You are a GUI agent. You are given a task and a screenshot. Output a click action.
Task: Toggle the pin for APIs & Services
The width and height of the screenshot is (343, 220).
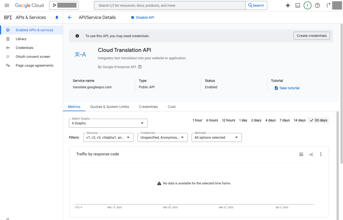coord(57,17)
